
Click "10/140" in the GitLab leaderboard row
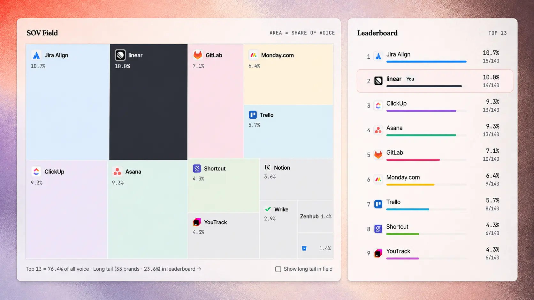(491, 159)
